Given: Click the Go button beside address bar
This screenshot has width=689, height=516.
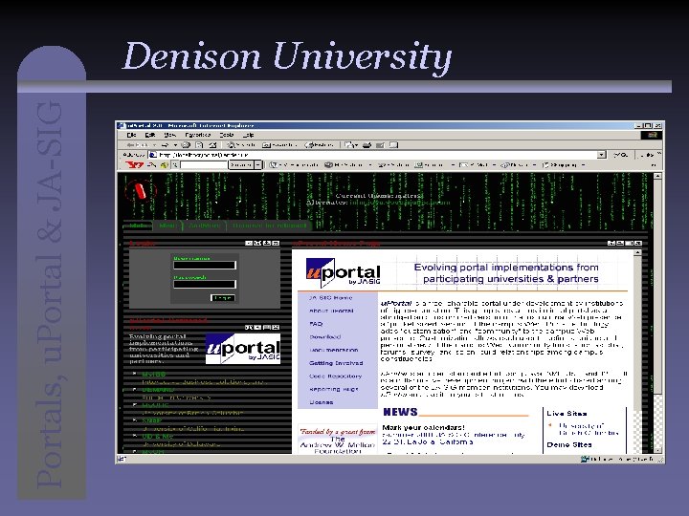Looking at the screenshot, I should coord(621,155).
